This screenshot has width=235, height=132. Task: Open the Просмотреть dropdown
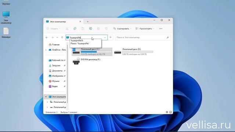[x=145, y=29]
